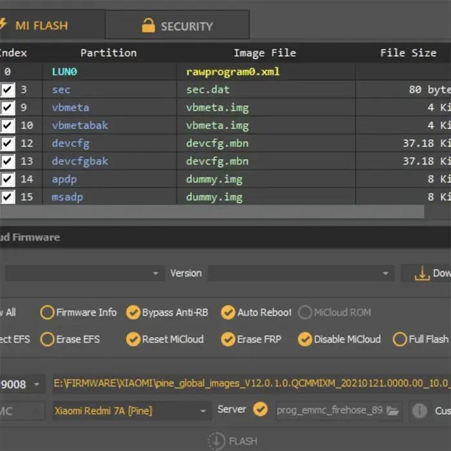Uncheck the apdp partition checkbox

[7, 179]
